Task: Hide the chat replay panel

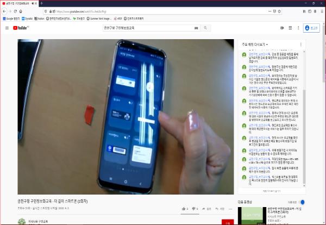Action: point(279,191)
